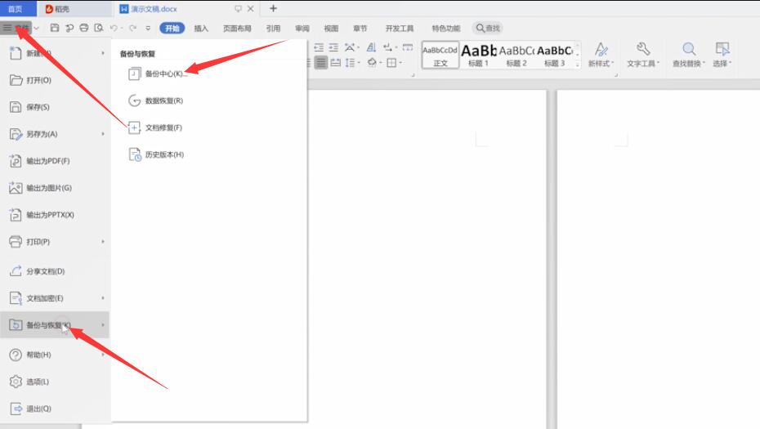Expand the 新建 submenu arrow
This screenshot has width=760, height=429.
[x=103, y=53]
